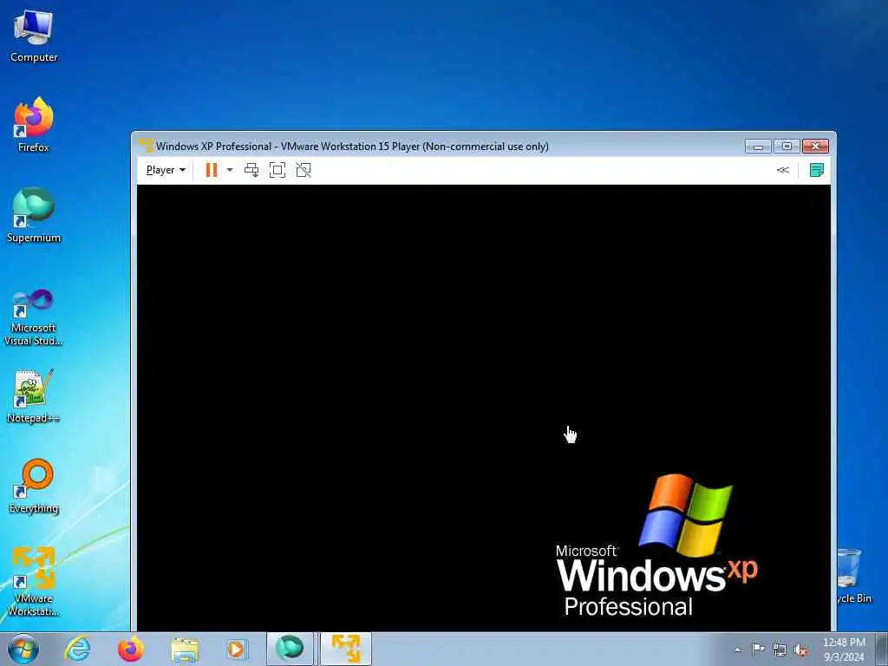The width and height of the screenshot is (888, 666).
Task: Open Windows Explorer from the taskbar
Action: 184,649
